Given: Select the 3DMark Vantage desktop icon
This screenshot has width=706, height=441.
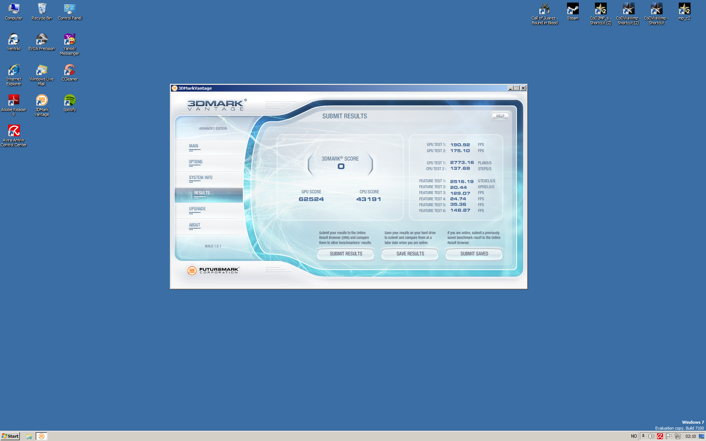Looking at the screenshot, I should (x=42, y=105).
